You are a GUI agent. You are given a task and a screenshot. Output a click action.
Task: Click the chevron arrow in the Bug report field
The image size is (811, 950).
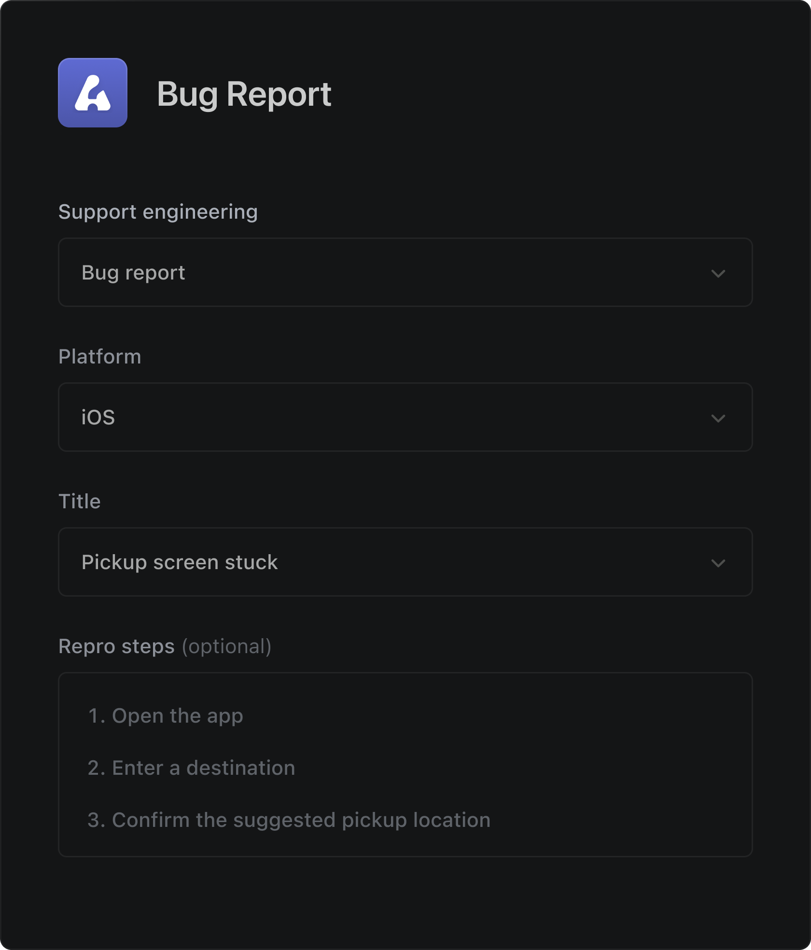pos(718,273)
